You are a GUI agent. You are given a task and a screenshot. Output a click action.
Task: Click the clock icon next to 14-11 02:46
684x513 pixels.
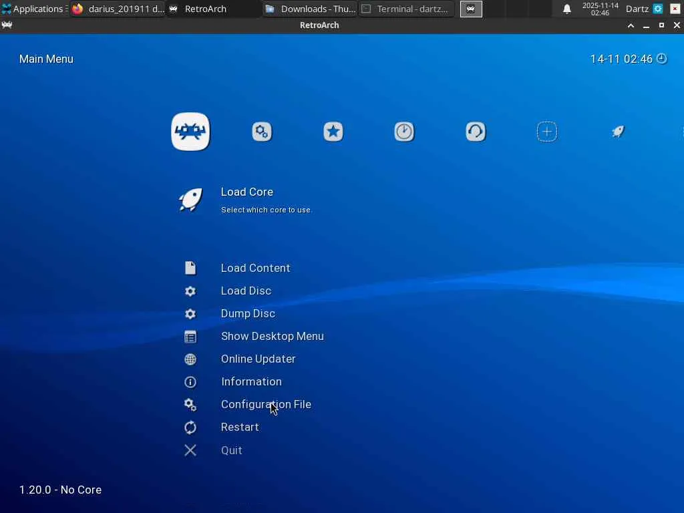pyautogui.click(x=662, y=59)
